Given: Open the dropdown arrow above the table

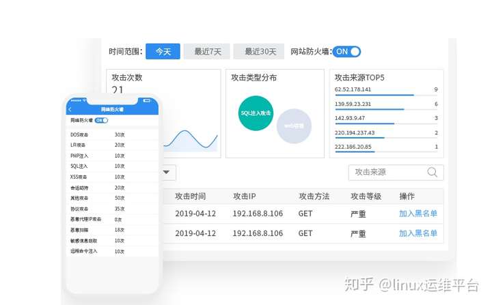Looking at the screenshot, I should pos(166,172).
